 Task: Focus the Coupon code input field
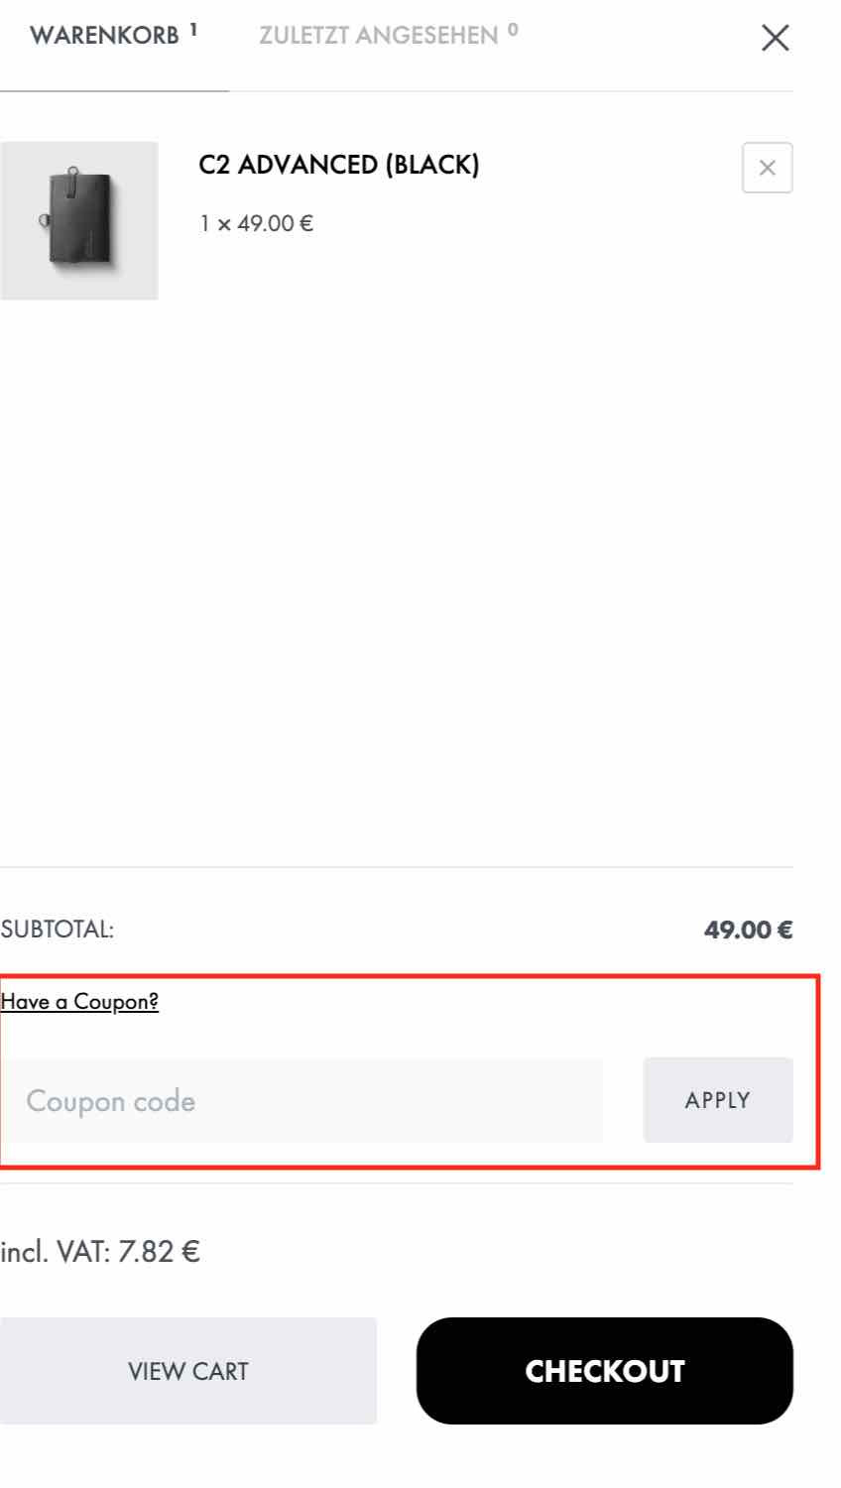(301, 1101)
